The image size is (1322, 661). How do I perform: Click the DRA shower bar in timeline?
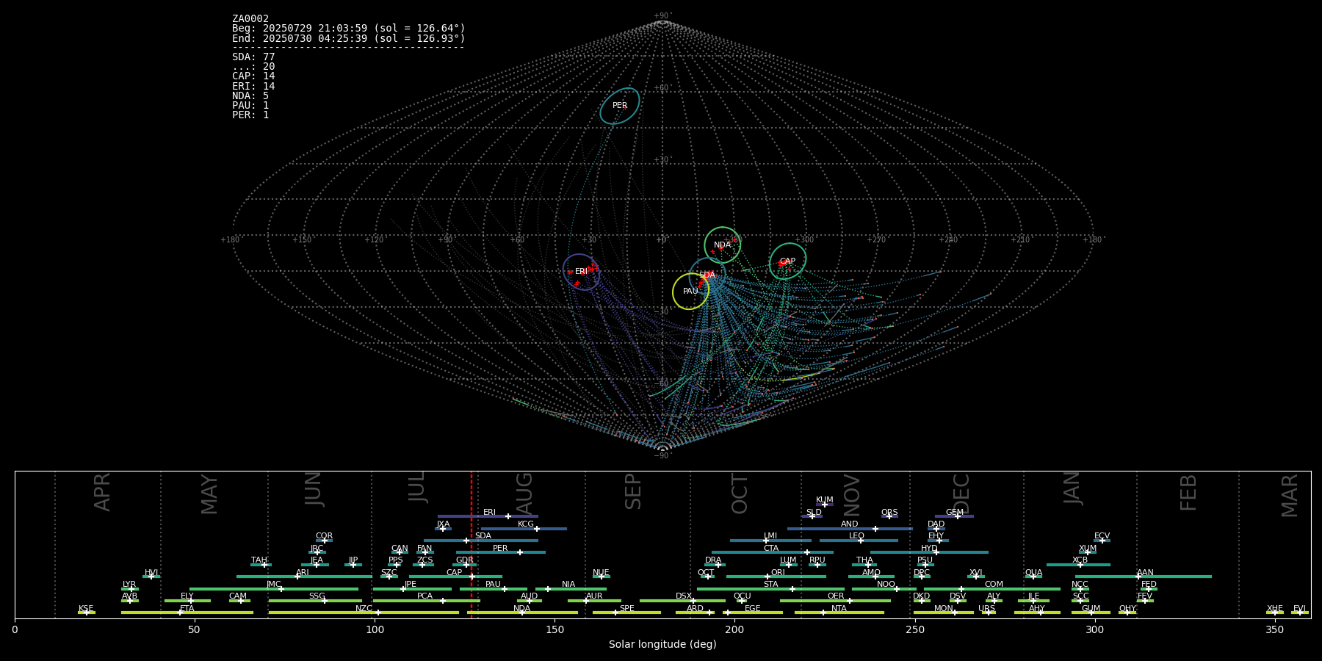(715, 565)
